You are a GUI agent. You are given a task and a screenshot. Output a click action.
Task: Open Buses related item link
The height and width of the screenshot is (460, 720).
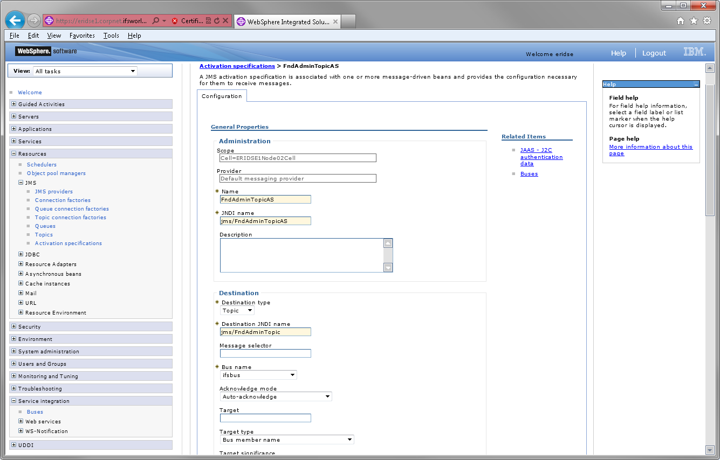tap(529, 174)
